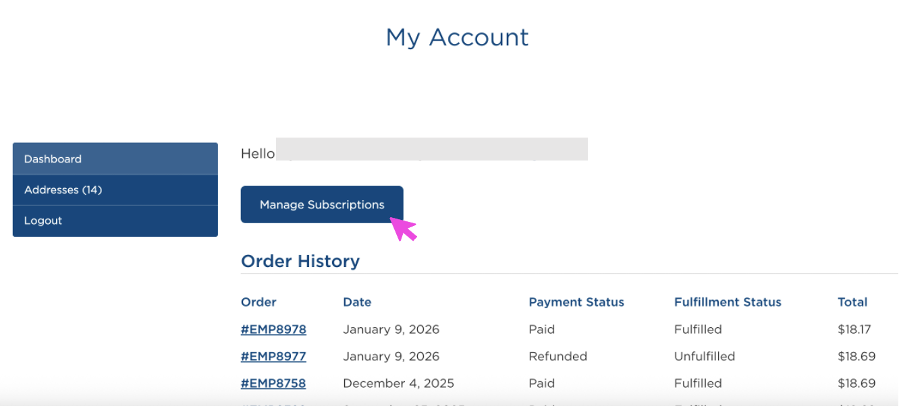The image size is (899, 406).
Task: Click the My Account page heading
Action: pyautogui.click(x=457, y=37)
